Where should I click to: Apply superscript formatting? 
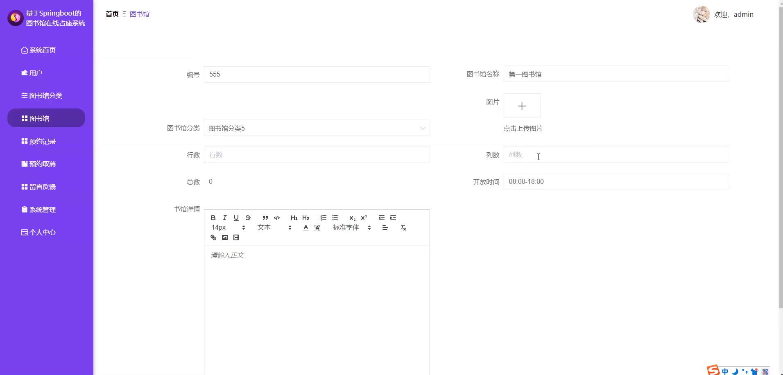[364, 218]
